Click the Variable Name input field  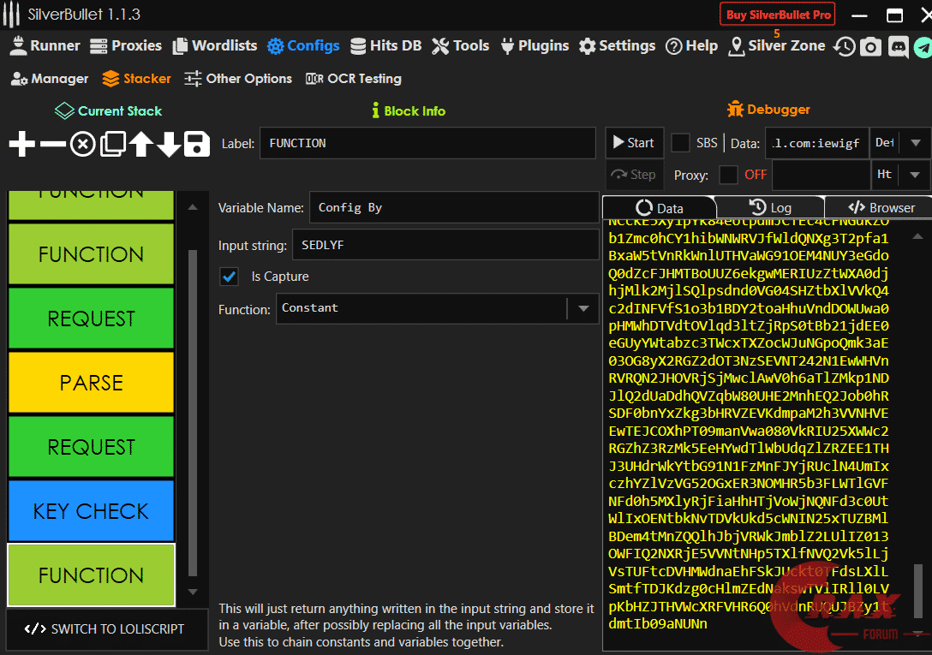click(453, 207)
